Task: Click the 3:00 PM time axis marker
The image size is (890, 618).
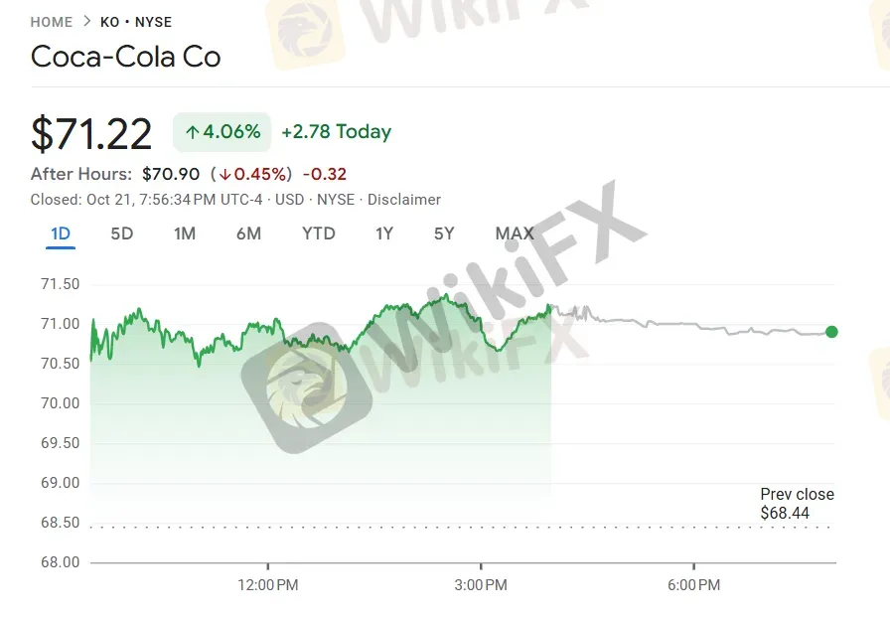Action: (x=481, y=585)
